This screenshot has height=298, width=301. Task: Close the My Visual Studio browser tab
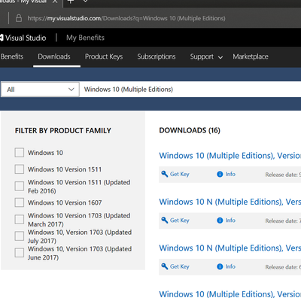click(55, 2)
